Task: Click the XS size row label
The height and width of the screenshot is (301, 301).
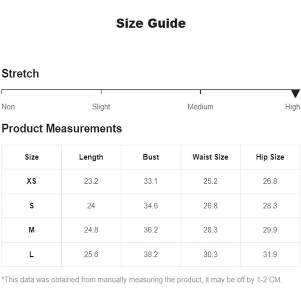Action: [32, 181]
